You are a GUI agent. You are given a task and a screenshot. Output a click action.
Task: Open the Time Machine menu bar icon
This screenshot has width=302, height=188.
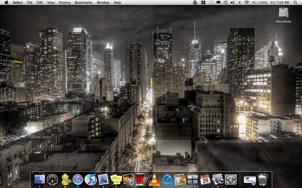pyautogui.click(x=225, y=2)
